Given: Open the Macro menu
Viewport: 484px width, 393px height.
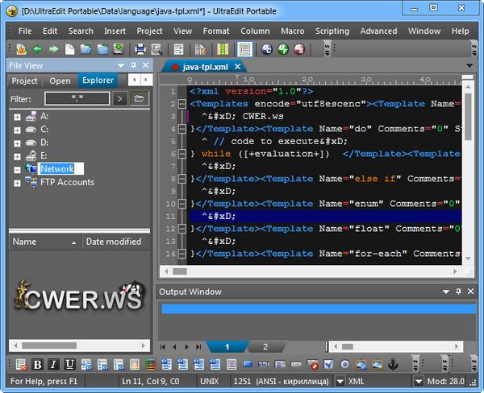Looking at the screenshot, I should point(292,31).
